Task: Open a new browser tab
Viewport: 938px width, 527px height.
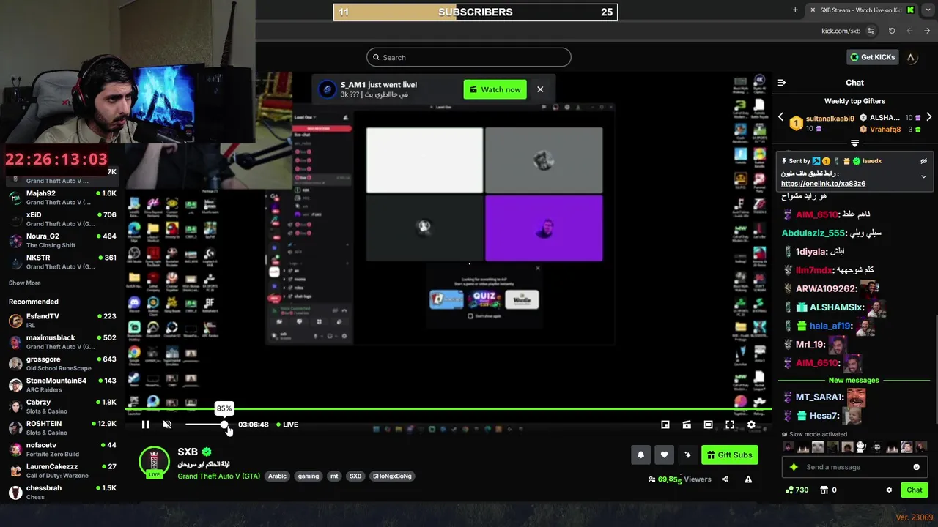Action: (x=795, y=10)
